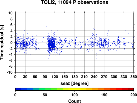This screenshot has height=103, width=137.
Task: Click the y-axis tick label 10
Action: [10, 13]
